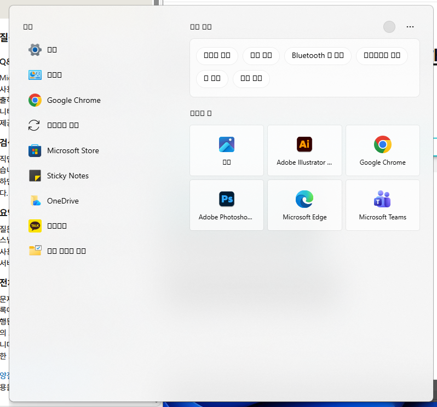The width and height of the screenshot is (437, 407).
Task: Select the circular sync arrows entry
Action: coord(54,125)
